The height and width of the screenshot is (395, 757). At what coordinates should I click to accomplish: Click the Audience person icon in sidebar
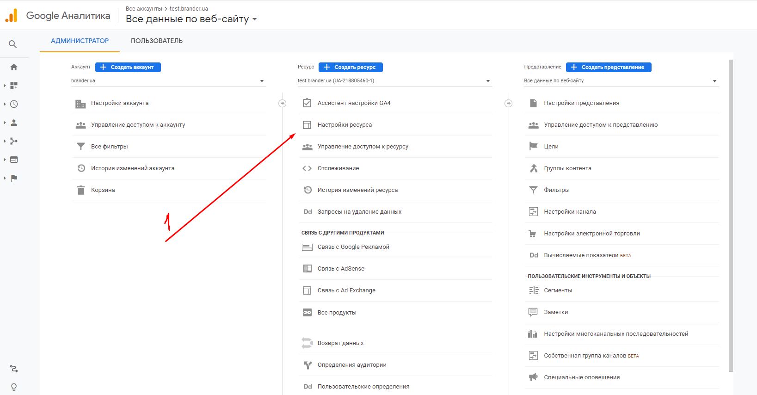[x=14, y=123]
